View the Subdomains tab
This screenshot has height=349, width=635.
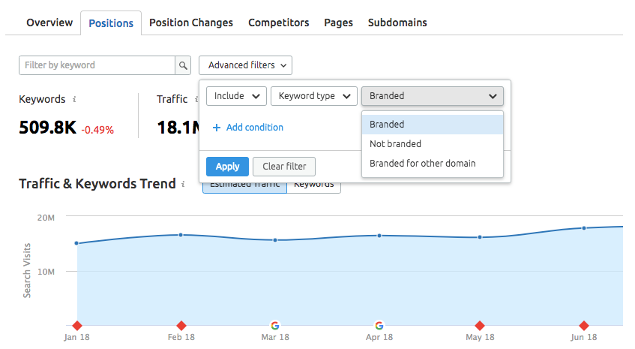pos(397,23)
